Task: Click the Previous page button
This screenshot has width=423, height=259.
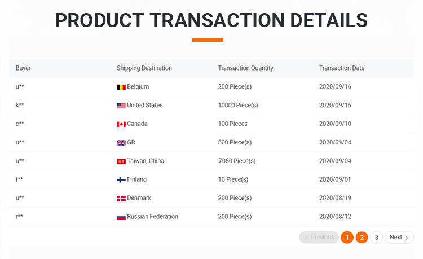Action: [319, 238]
